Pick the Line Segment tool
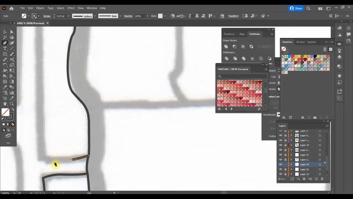The image size is (353, 199). pos(12,49)
